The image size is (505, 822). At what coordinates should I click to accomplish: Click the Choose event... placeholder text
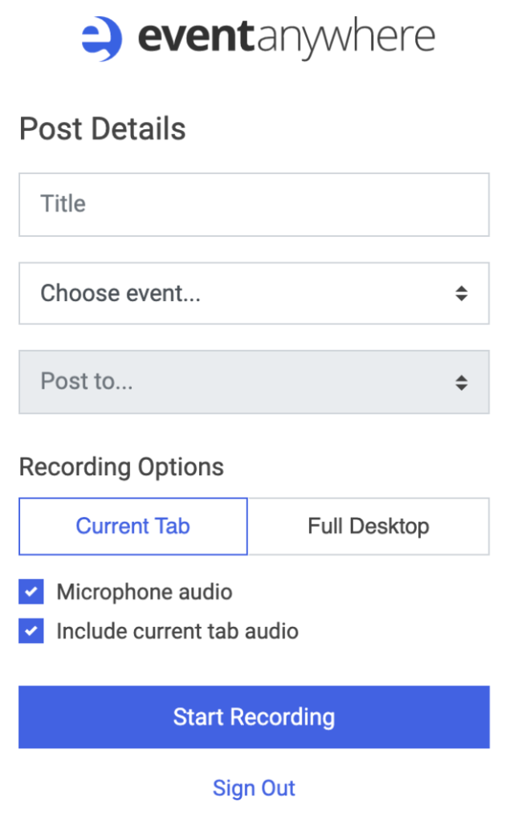[x=120, y=292]
